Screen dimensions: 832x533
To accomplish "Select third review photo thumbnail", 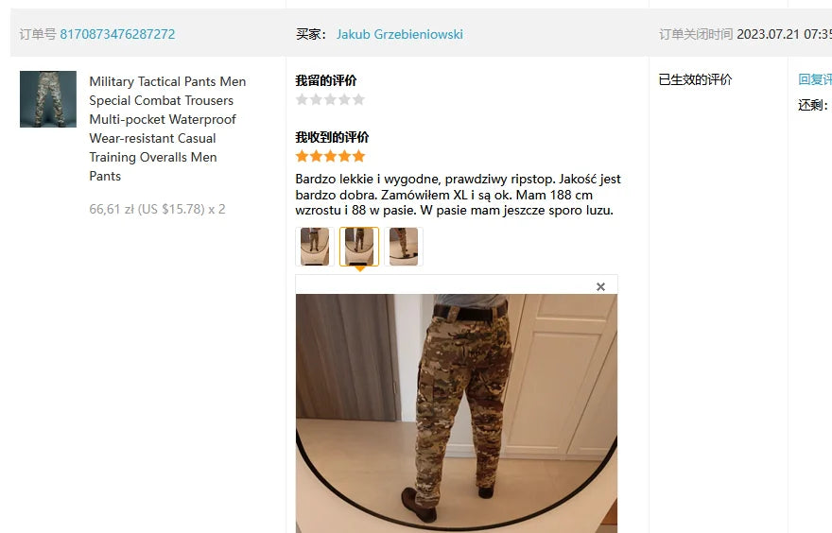I will coord(404,246).
